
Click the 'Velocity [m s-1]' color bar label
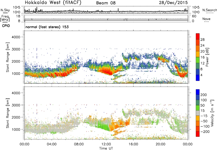pyautogui.click(x=212, y=113)
